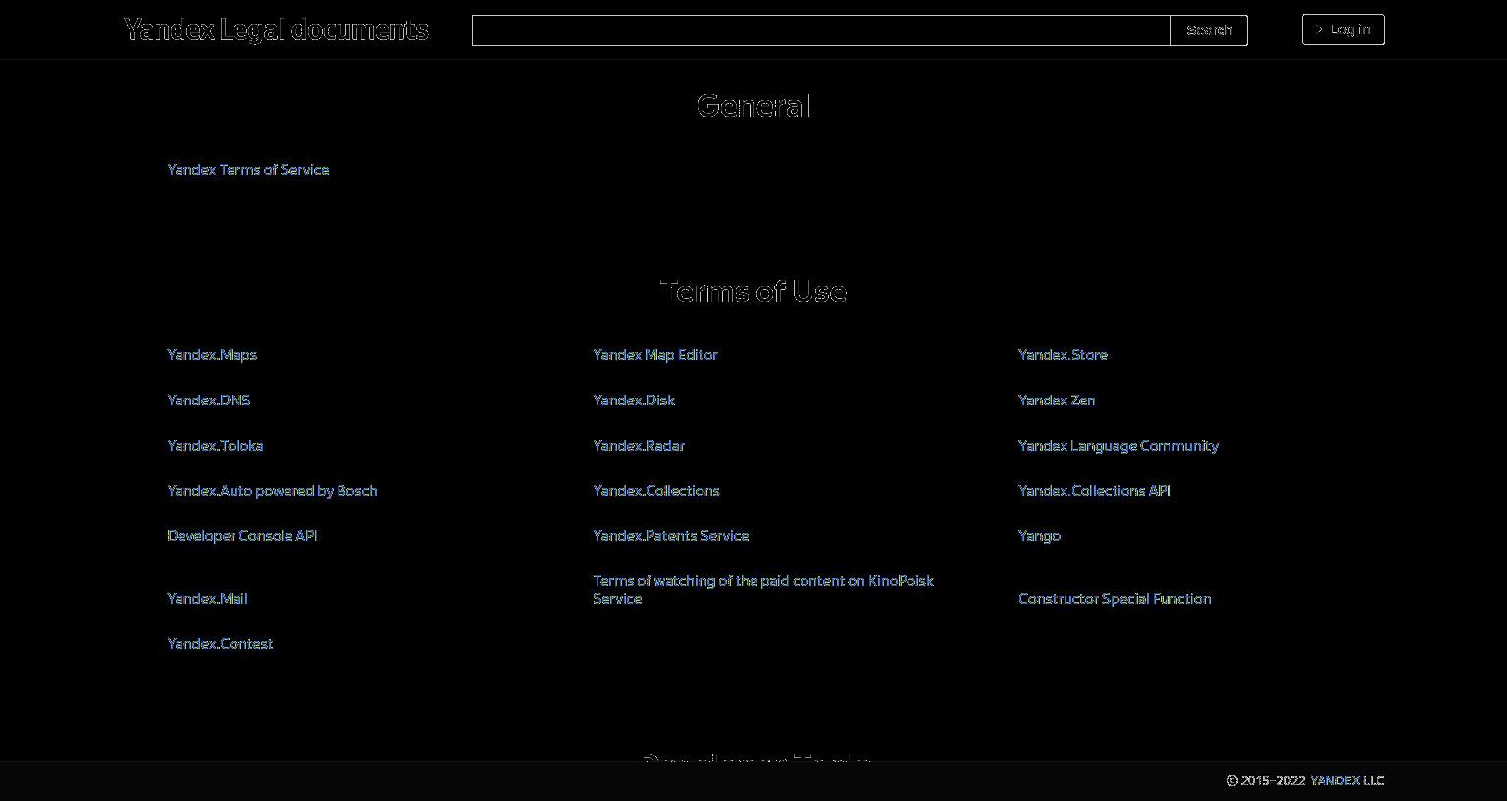The height and width of the screenshot is (801, 1507).
Task: Open Yandex.DNS terms link
Action: tap(209, 400)
